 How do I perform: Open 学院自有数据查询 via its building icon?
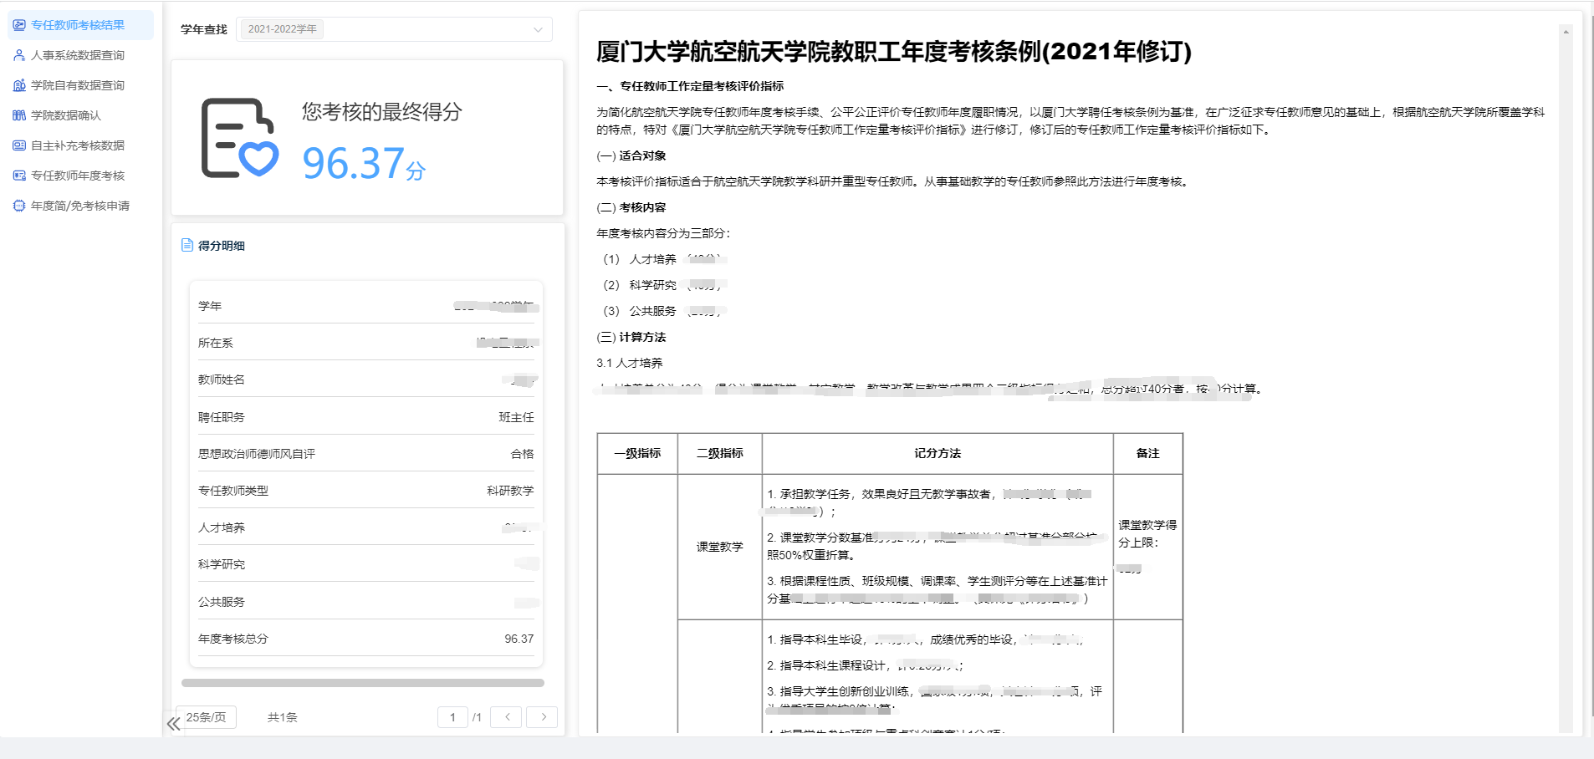click(x=19, y=85)
